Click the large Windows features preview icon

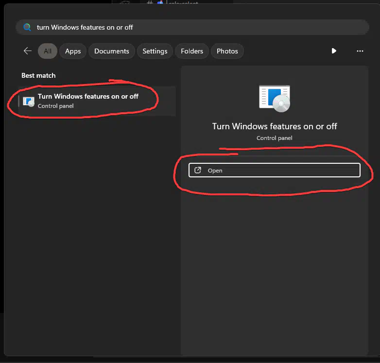pos(275,99)
